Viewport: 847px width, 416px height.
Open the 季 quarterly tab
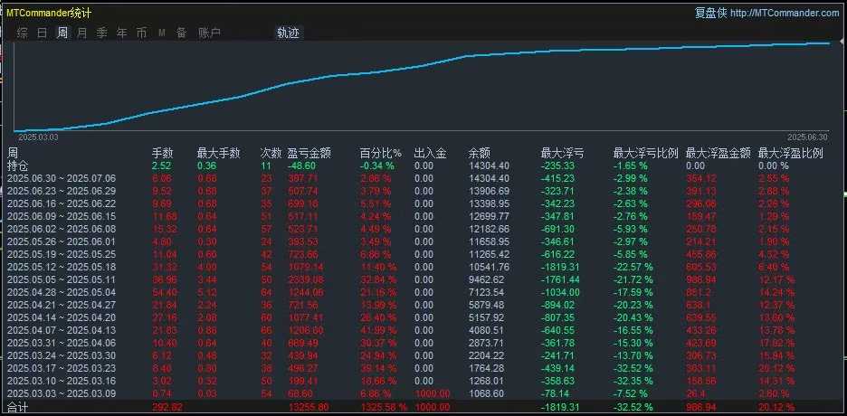point(101,33)
